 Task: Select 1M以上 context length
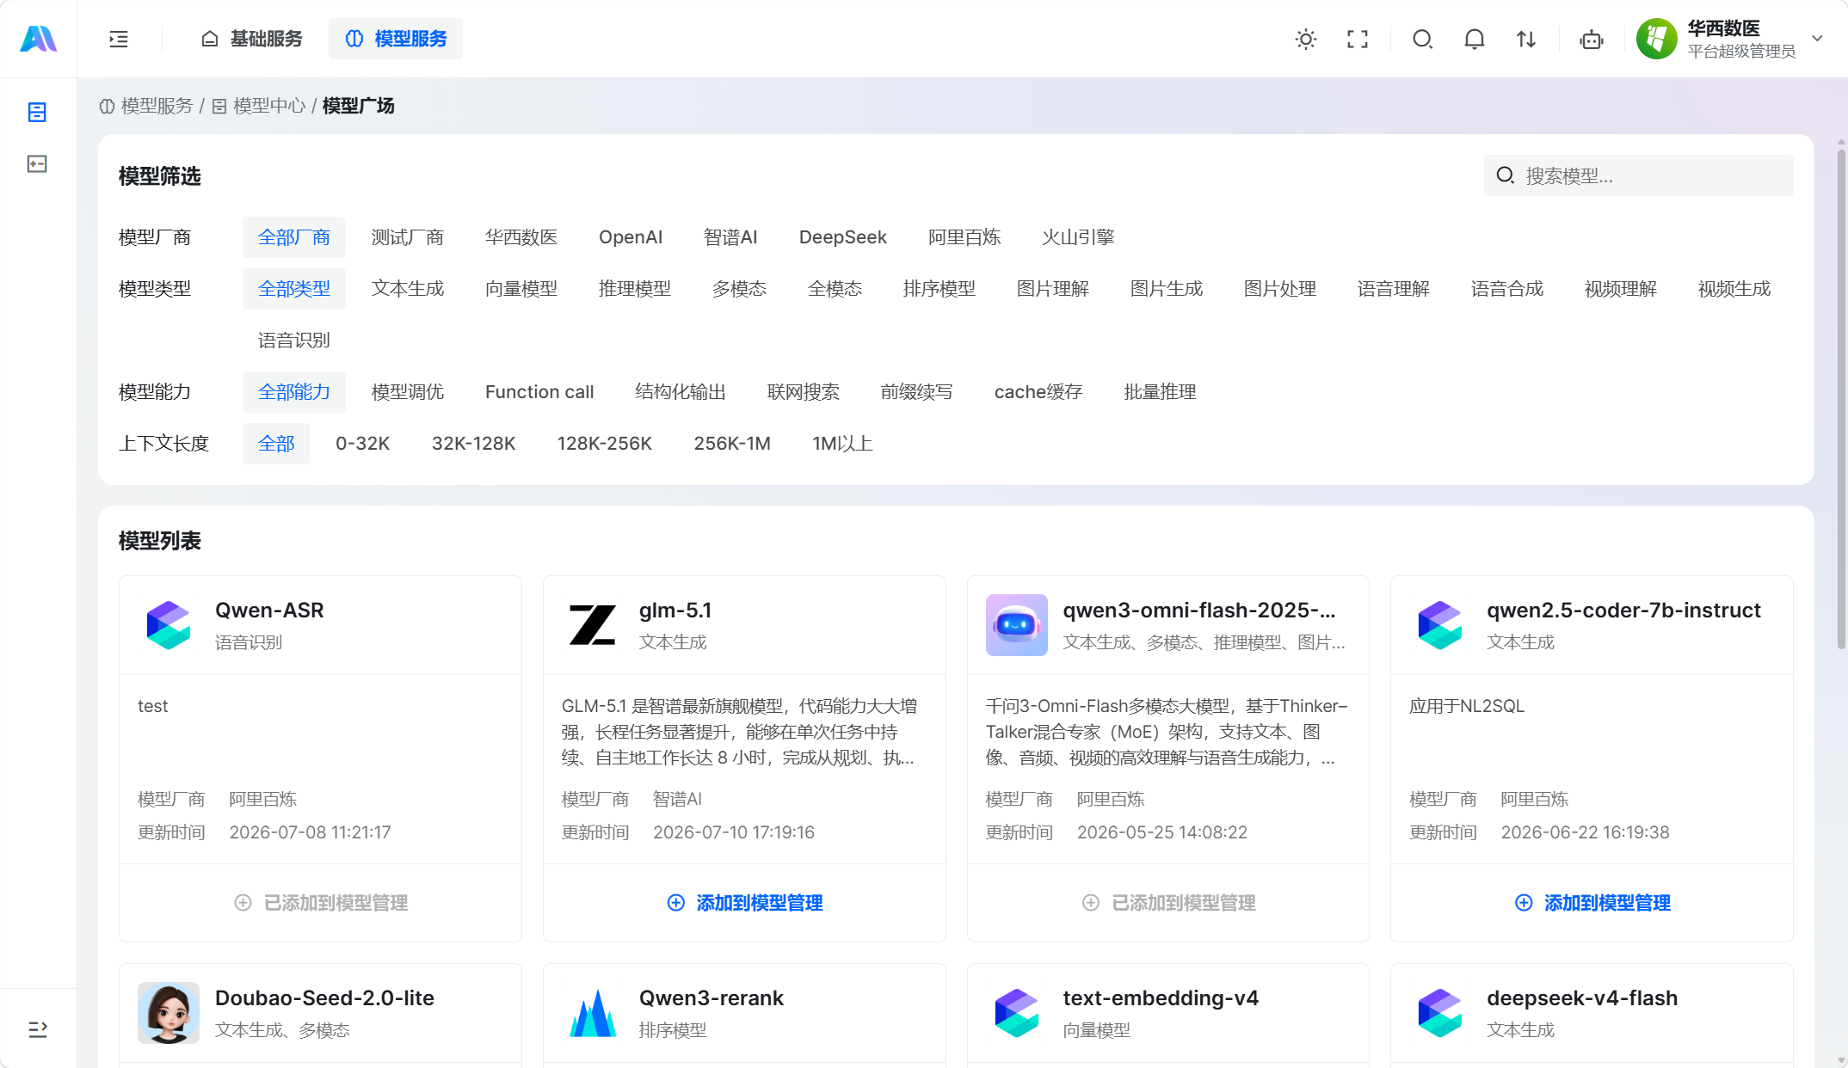(842, 444)
